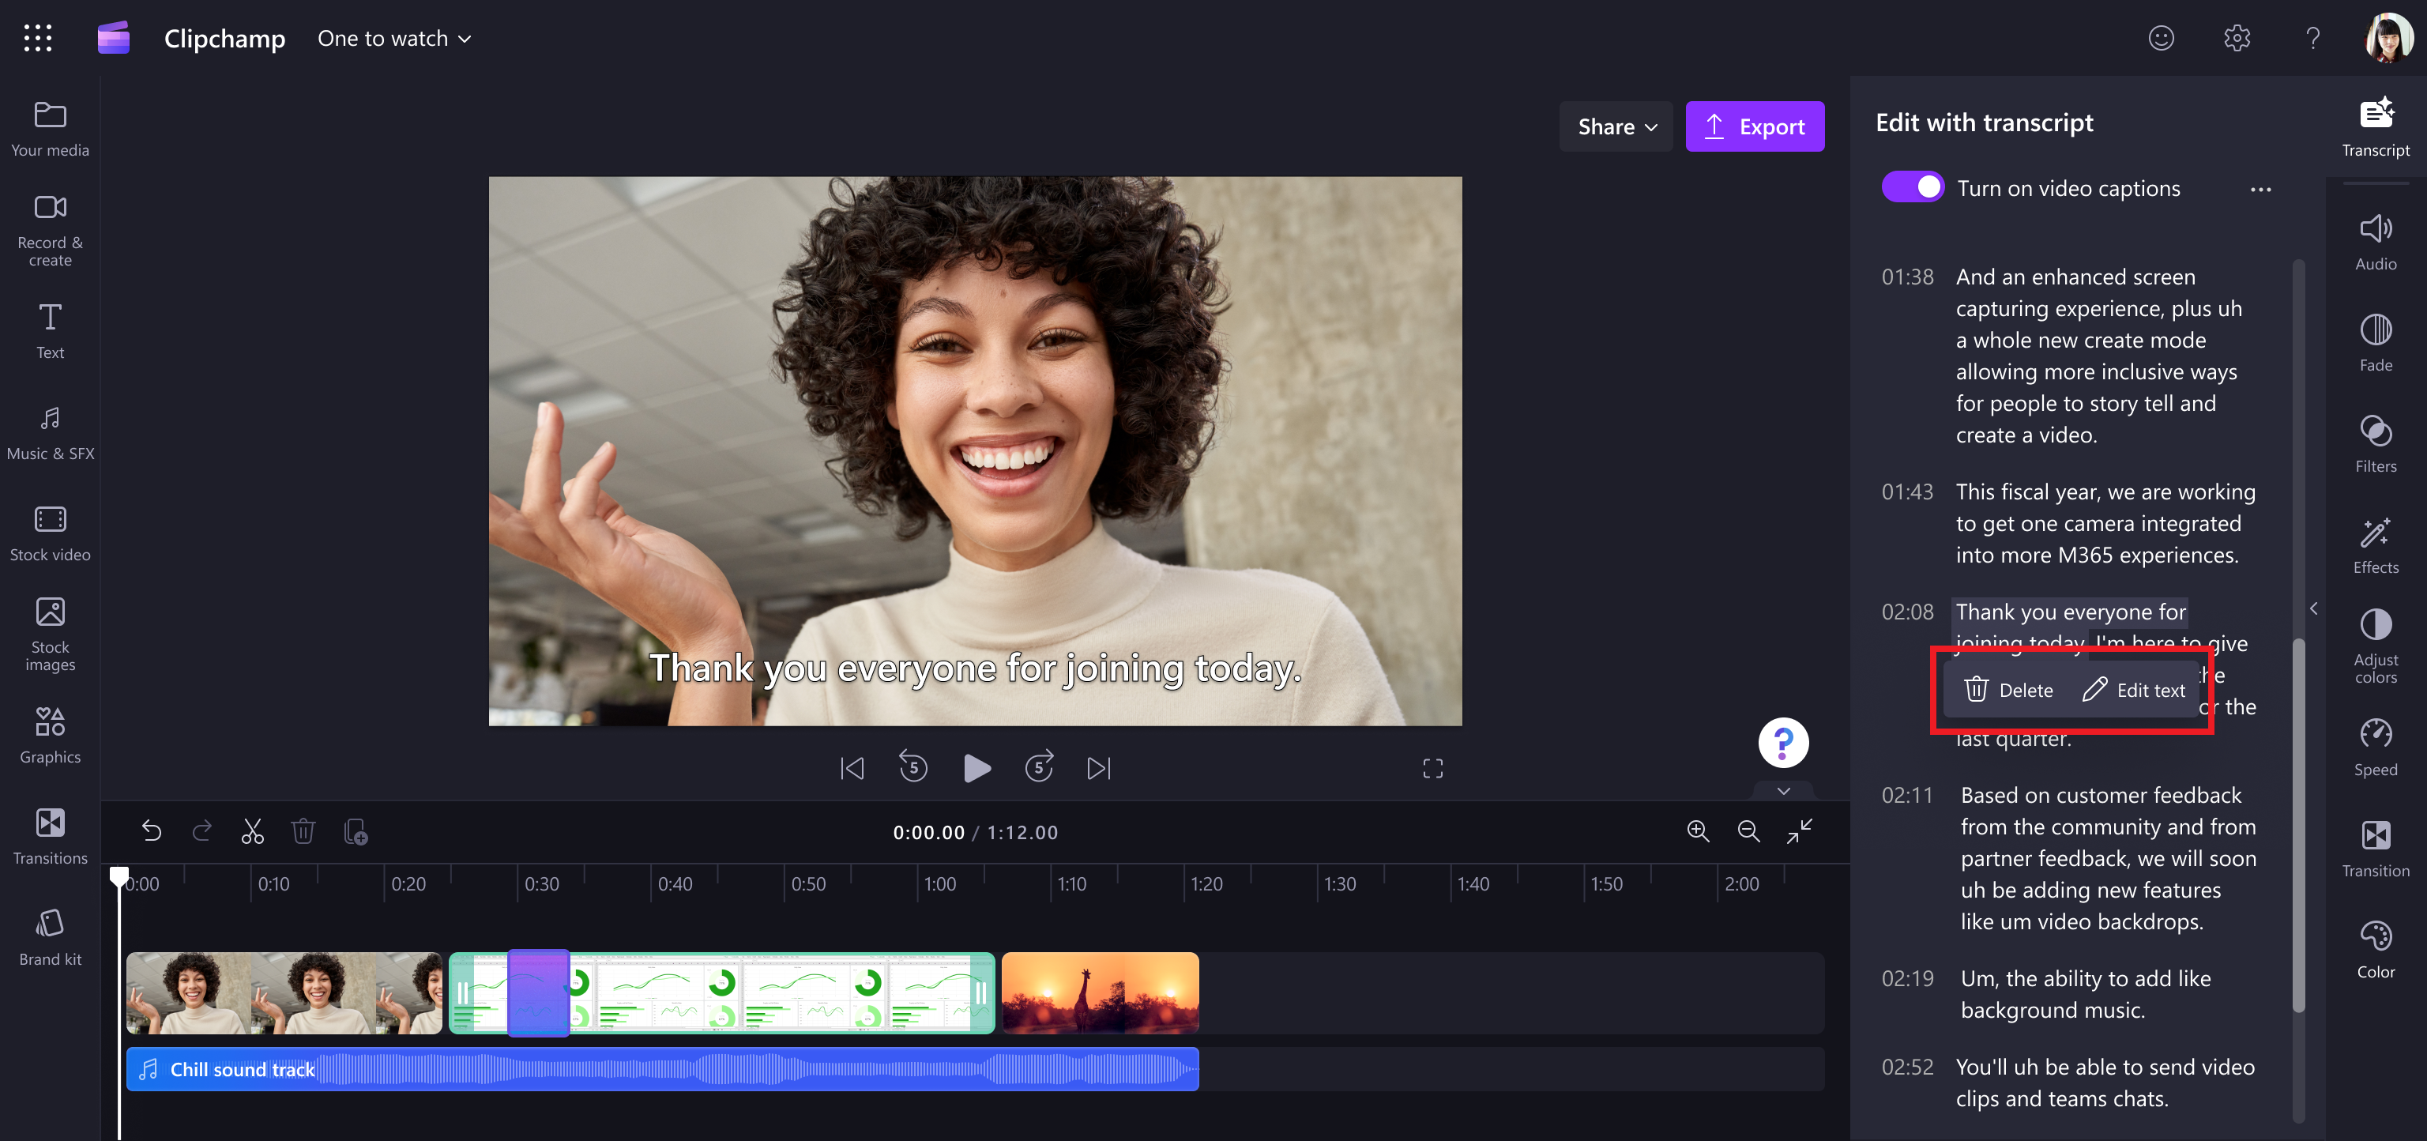Disable the Turn on video captions toggle

pyautogui.click(x=1913, y=187)
